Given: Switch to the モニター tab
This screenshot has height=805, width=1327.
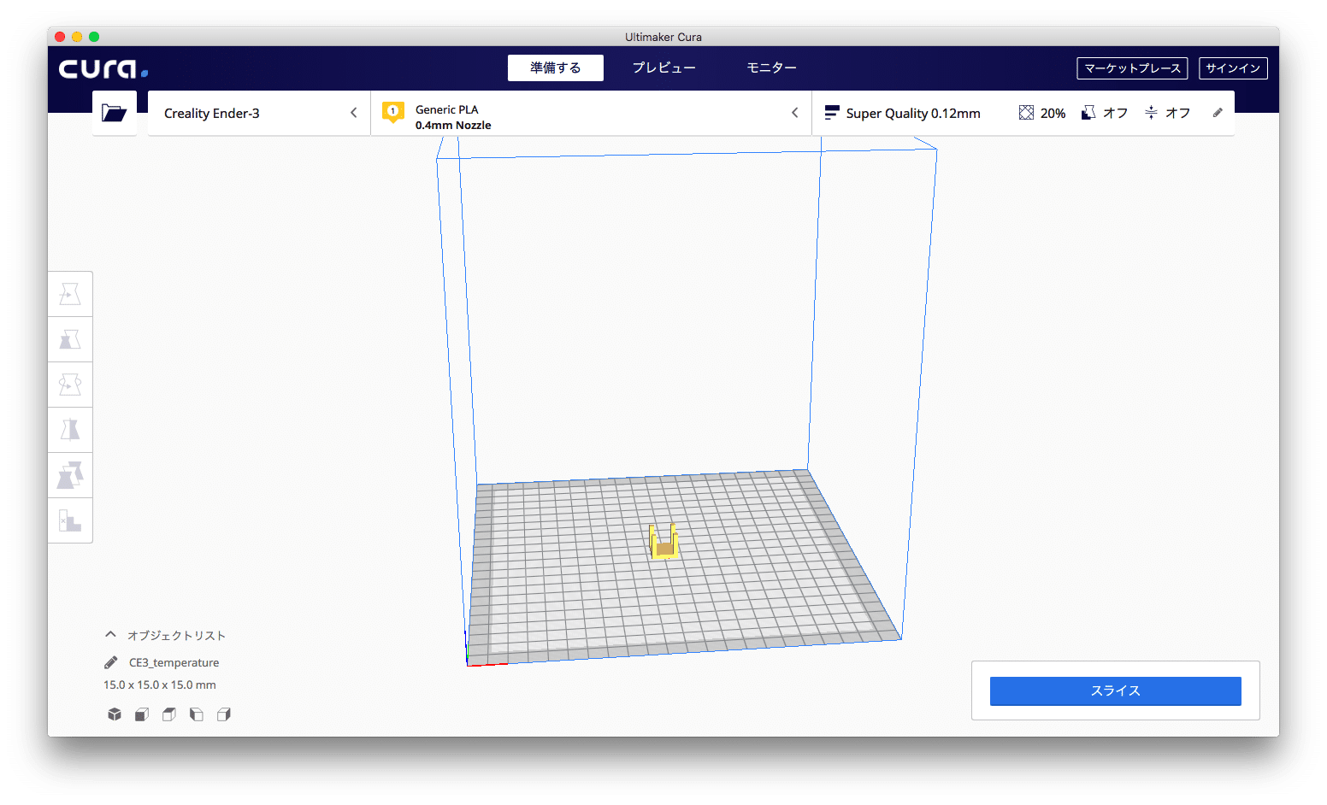Looking at the screenshot, I should pos(771,68).
